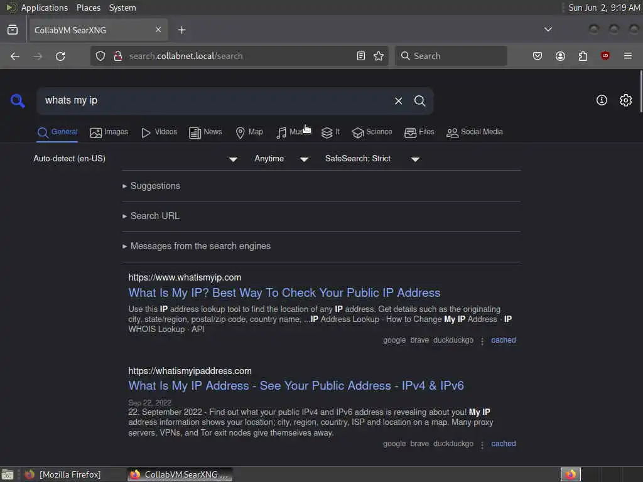Focus the Firefox Search box
643x482 pixels.
451,56
